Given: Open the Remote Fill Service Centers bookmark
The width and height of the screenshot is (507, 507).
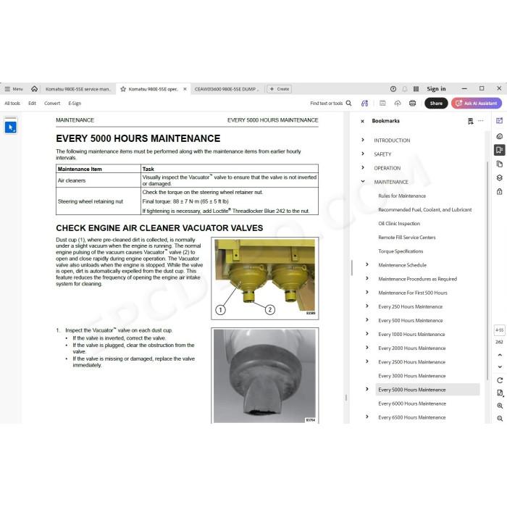Looking at the screenshot, I should [407, 238].
